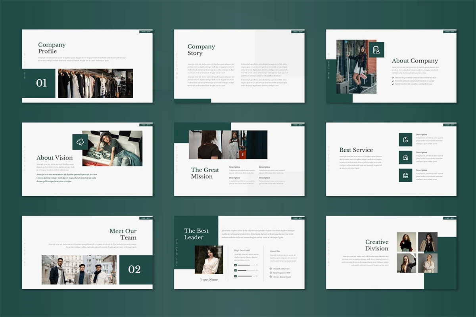Click the Home/About tag on Company Profile slide

(x=146, y=32)
